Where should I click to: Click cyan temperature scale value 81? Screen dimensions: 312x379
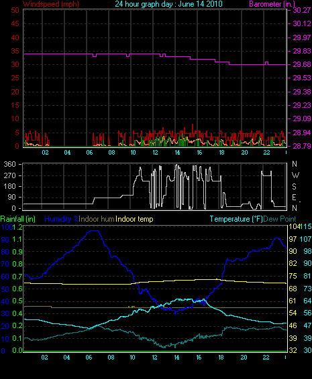point(307,276)
